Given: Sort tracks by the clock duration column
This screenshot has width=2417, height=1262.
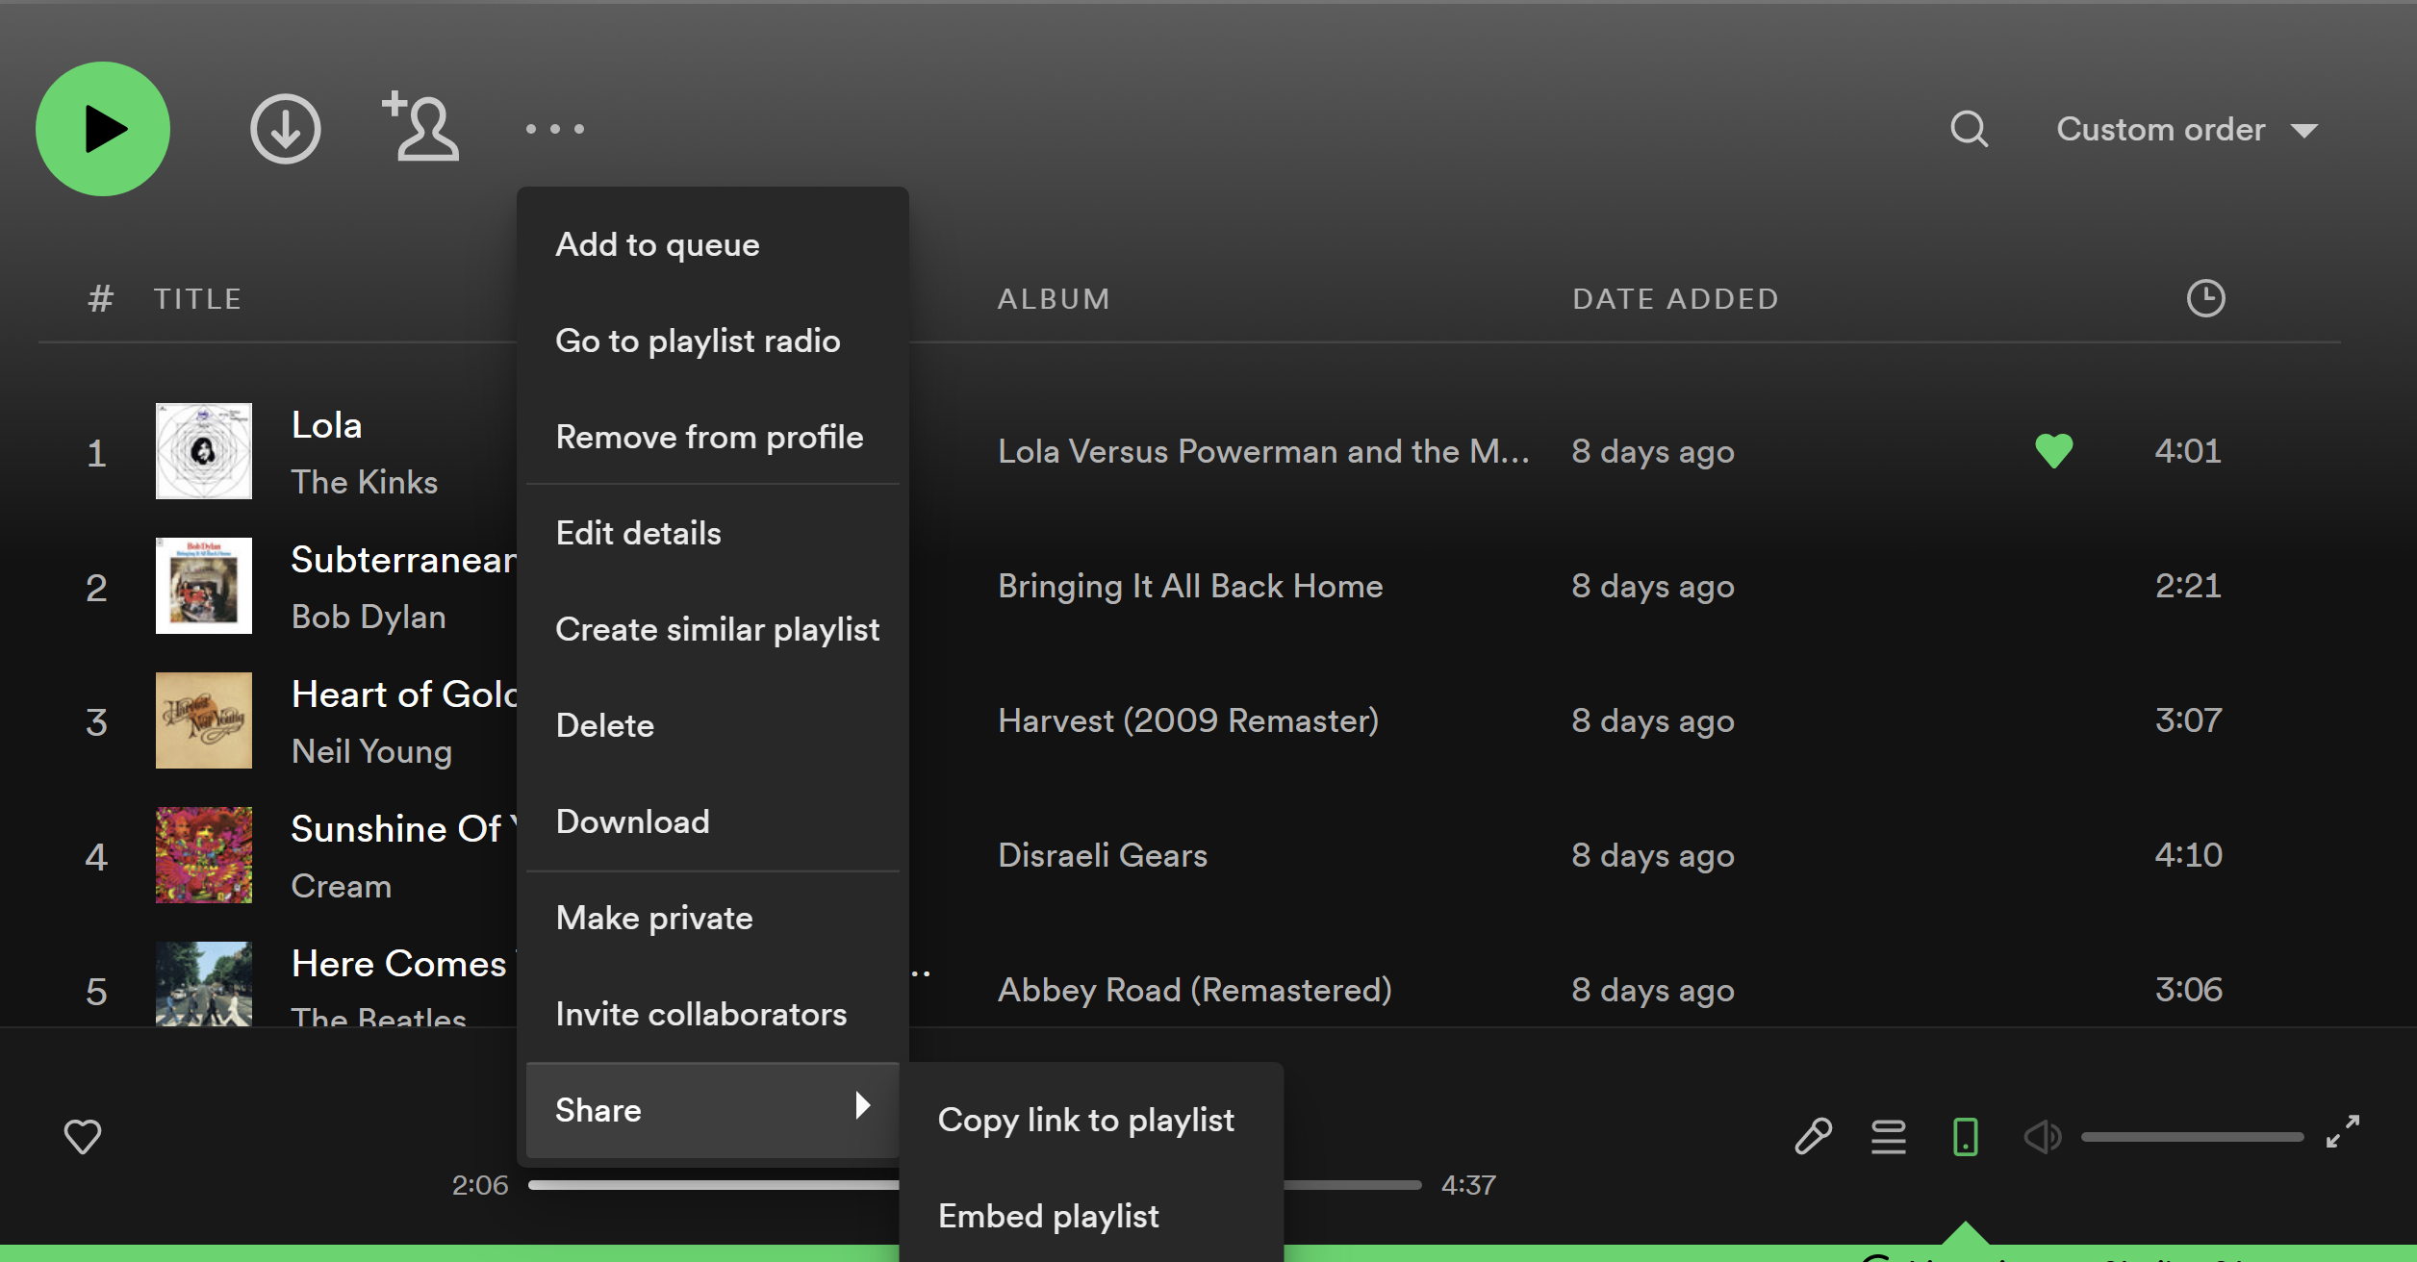Looking at the screenshot, I should [2205, 298].
